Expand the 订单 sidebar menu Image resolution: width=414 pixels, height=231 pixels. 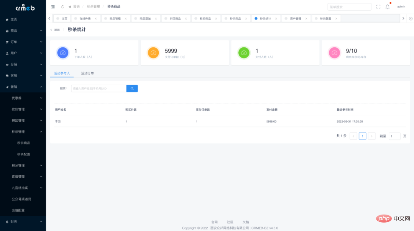pyautogui.click(x=23, y=42)
